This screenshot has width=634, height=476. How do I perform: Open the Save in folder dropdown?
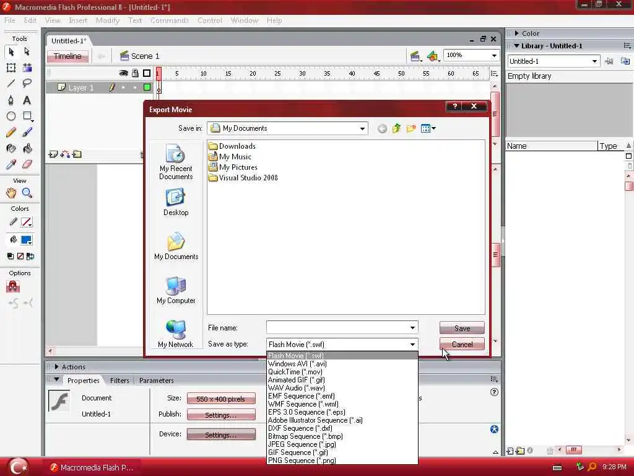click(x=362, y=129)
